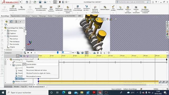Click Prendre un instantané camera icon
This screenshot has height=95, width=169.
pyautogui.click(x=136, y=10)
